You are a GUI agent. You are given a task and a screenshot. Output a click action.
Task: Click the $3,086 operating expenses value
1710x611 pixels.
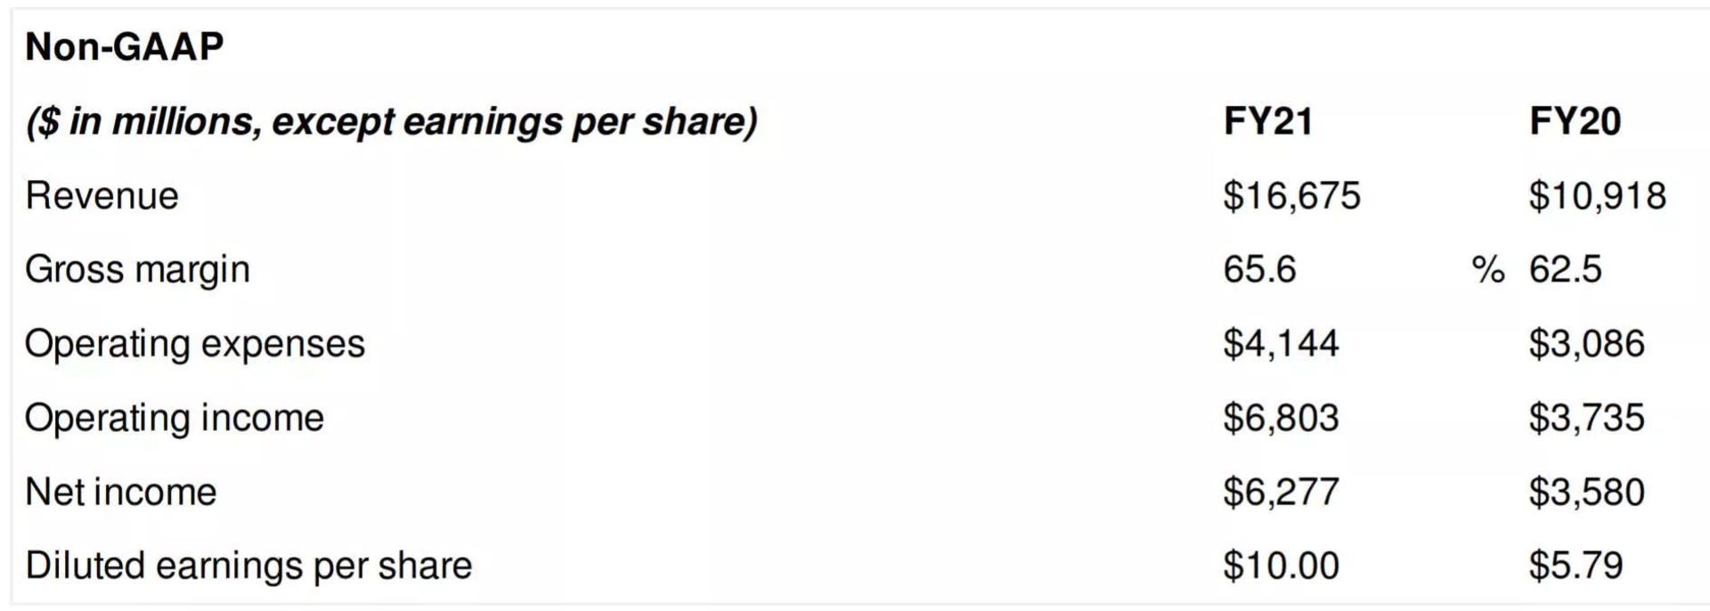1586,344
